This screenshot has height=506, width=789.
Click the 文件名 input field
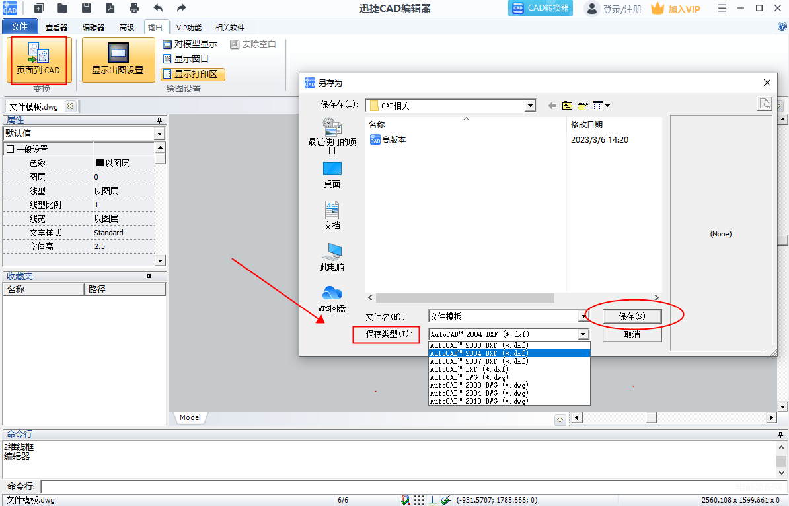click(504, 316)
